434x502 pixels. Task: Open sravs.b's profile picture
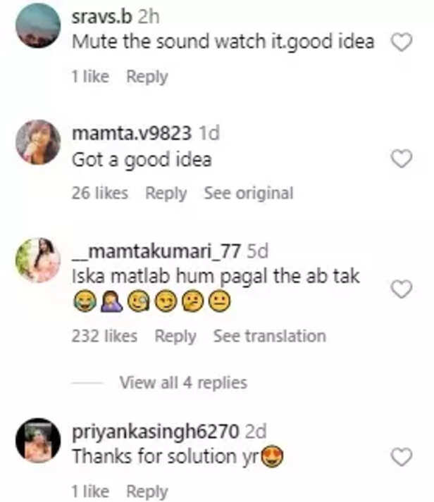click(x=38, y=25)
